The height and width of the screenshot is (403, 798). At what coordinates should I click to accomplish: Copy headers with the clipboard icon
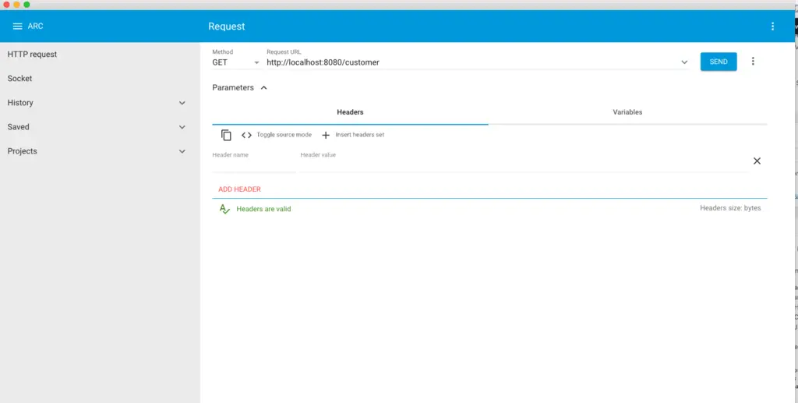tap(226, 135)
